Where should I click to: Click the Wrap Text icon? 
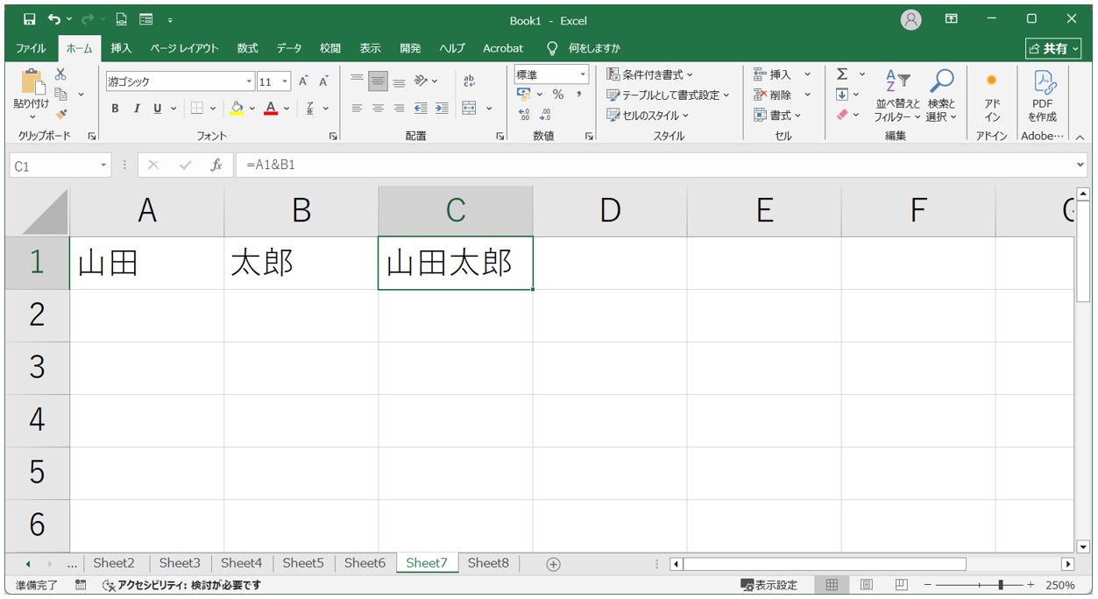(469, 81)
